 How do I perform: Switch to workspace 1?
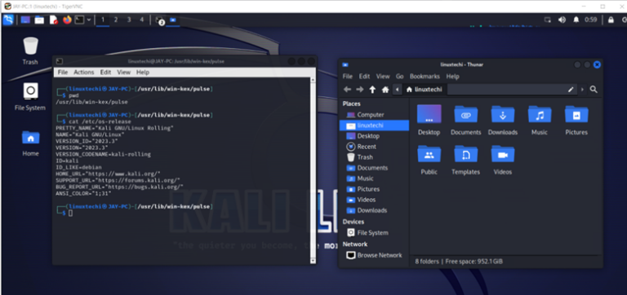(103, 20)
